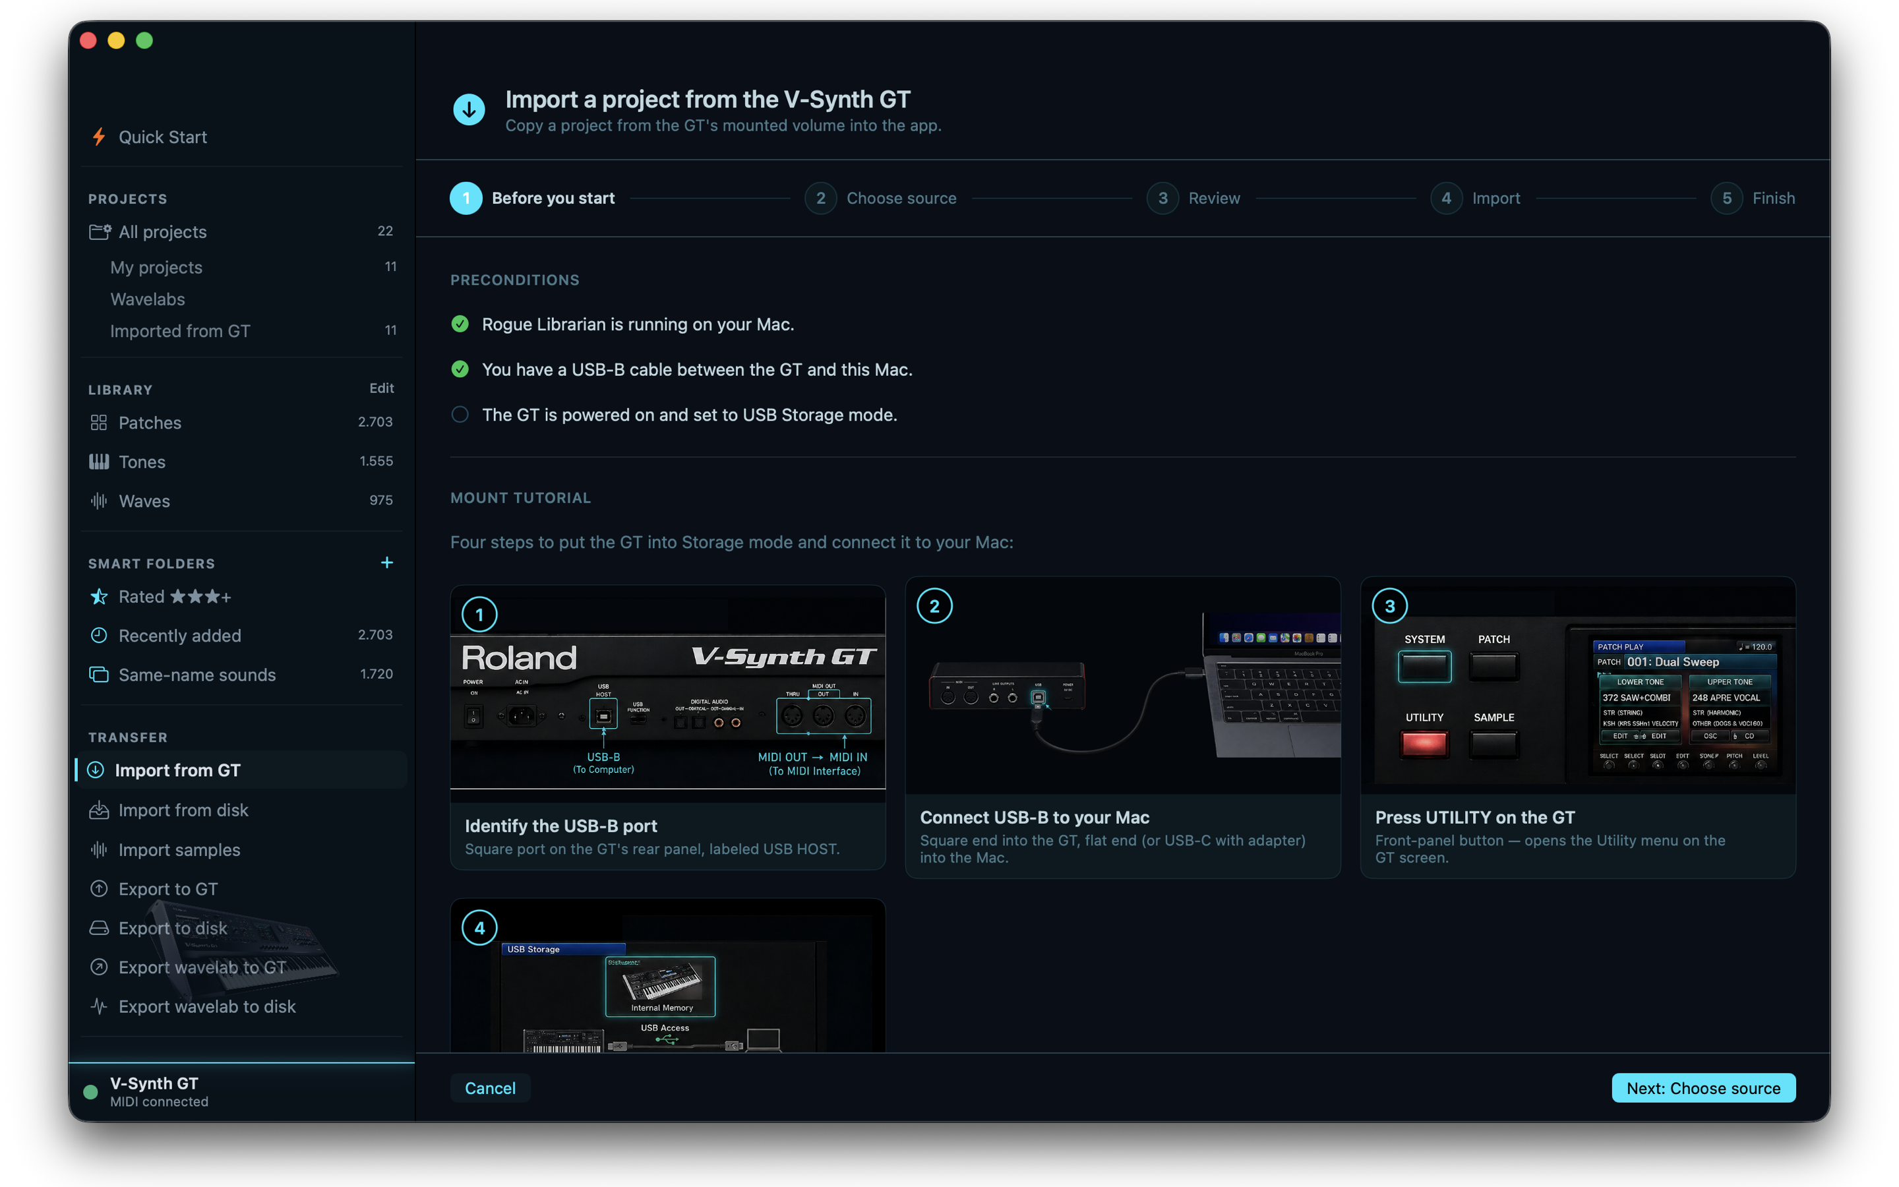Click the Tones count 1.555
The image size is (1899, 1187).
click(x=376, y=461)
